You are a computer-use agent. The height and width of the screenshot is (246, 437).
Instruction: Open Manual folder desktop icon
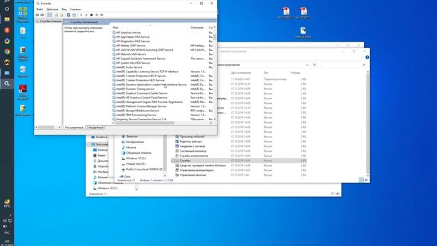(x=303, y=33)
